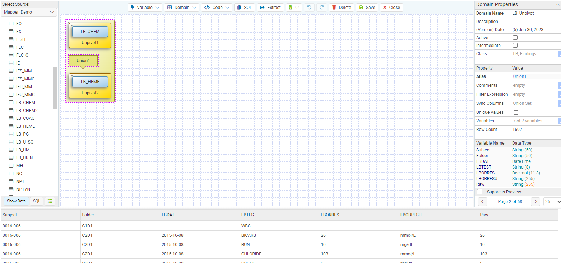This screenshot has width=561, height=263.
Task: Click the Delete trash button
Action: 342,8
